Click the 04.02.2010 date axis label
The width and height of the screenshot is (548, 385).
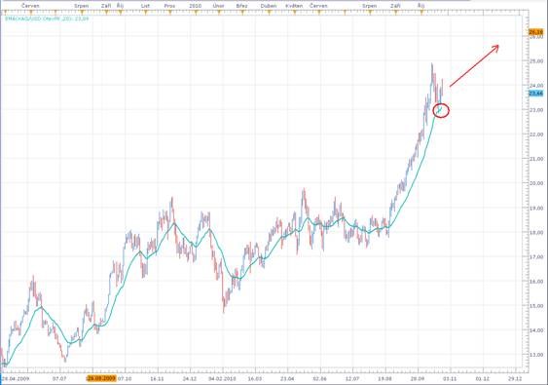[x=222, y=379]
